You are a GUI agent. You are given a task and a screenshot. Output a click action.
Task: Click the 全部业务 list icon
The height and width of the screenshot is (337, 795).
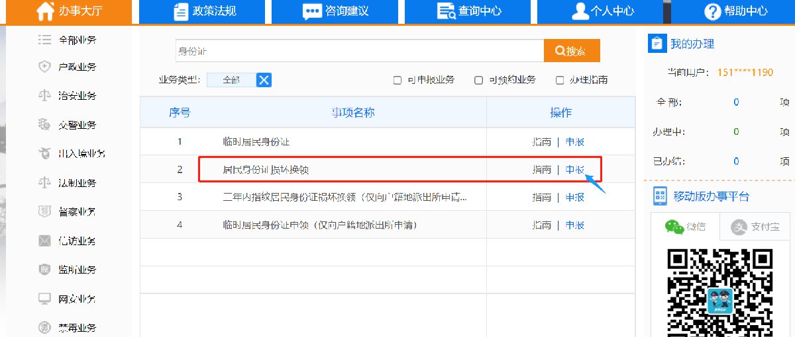click(45, 40)
